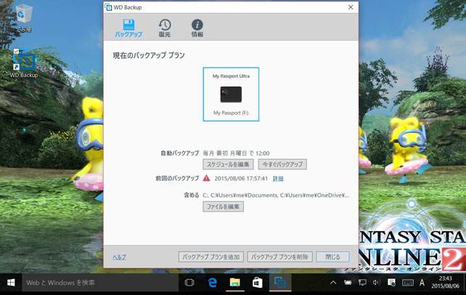This screenshot has width=466, height=295.
Task: Click the red warning triangle icon
Action: (207, 178)
